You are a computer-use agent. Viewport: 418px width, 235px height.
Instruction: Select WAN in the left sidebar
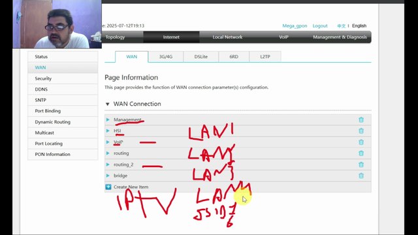pos(63,67)
